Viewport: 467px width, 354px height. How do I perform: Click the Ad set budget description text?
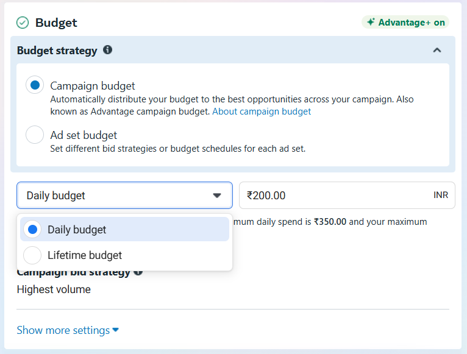coord(178,149)
